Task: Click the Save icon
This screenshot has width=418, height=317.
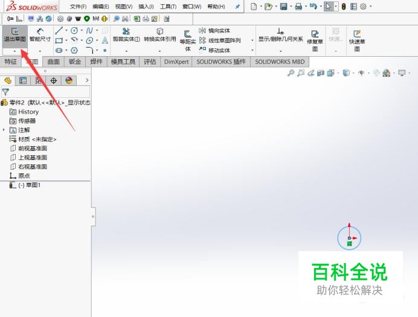Action: (284, 7)
